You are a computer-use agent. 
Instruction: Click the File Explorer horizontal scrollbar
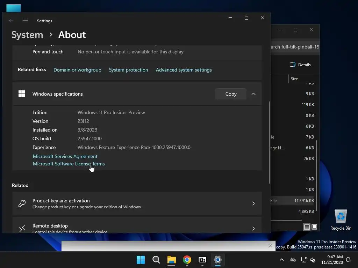286,220
